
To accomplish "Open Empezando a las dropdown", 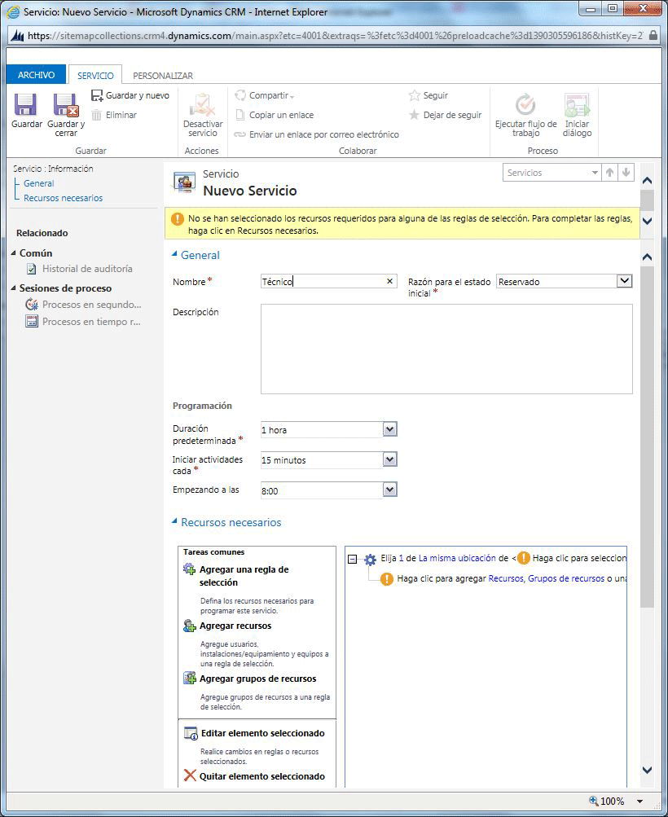I will click(x=389, y=490).
